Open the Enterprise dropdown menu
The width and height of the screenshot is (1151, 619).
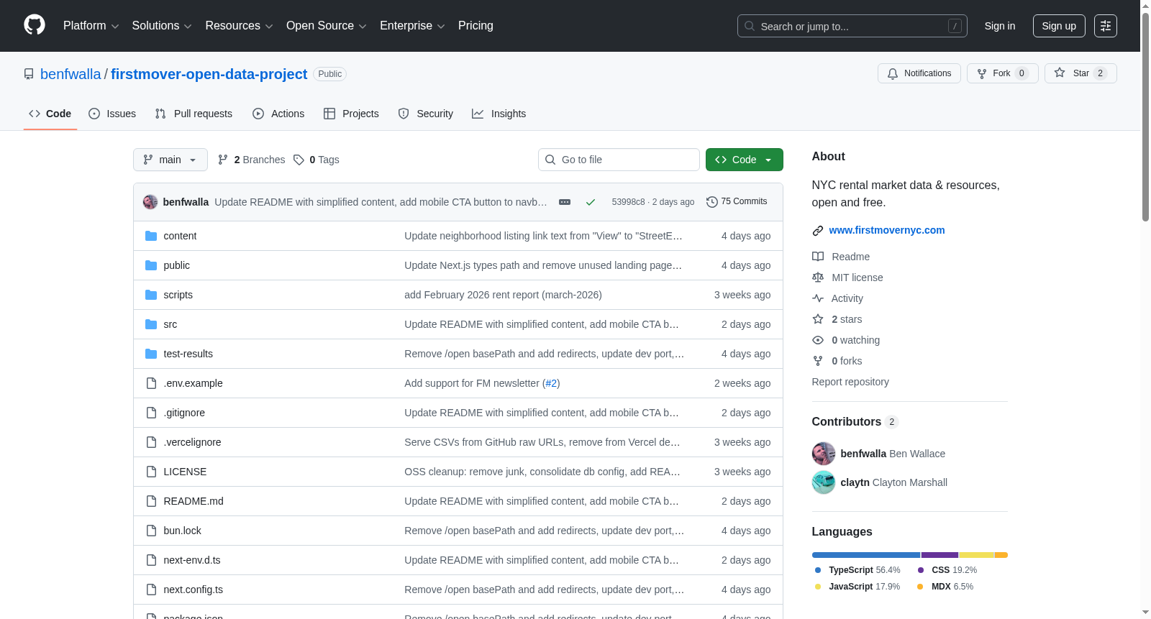tap(412, 26)
